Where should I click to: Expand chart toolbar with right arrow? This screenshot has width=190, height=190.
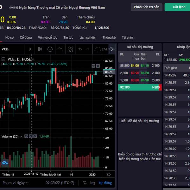coord(111,49)
